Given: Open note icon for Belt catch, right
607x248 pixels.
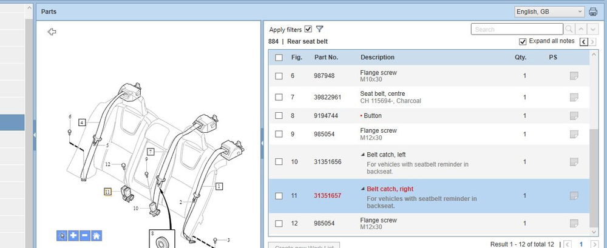Looking at the screenshot, I should 573,196.
